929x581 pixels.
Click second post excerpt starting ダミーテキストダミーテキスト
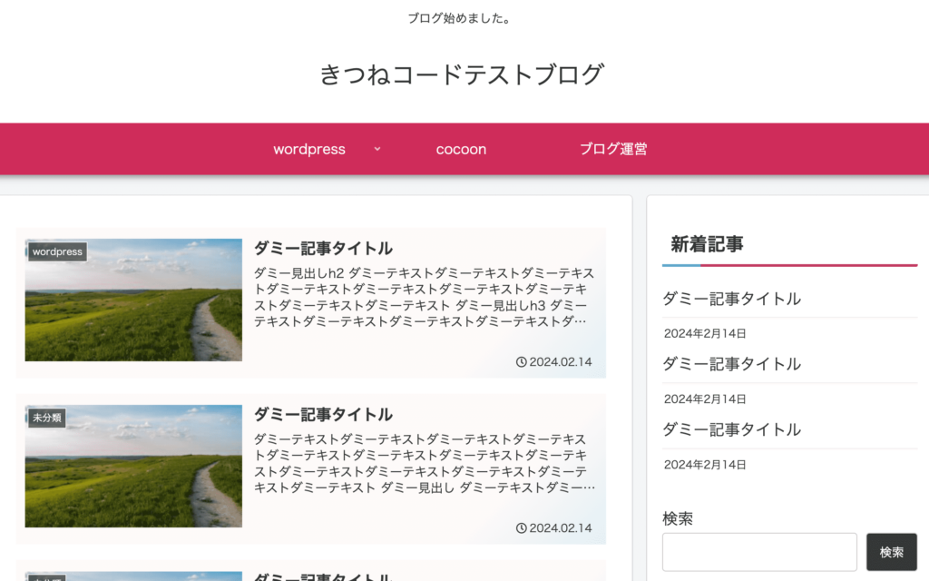pyautogui.click(x=425, y=463)
